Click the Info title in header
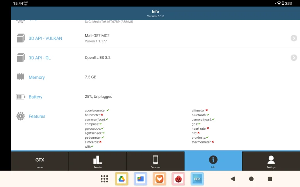The width and height of the screenshot is (300, 187). click(x=155, y=12)
